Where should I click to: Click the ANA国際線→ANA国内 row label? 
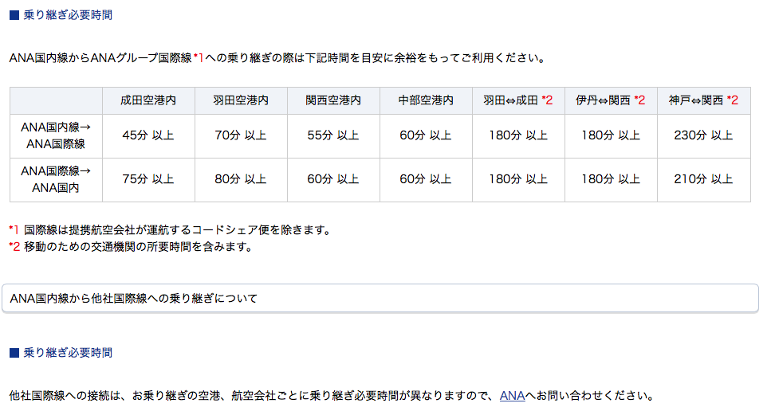(x=56, y=180)
